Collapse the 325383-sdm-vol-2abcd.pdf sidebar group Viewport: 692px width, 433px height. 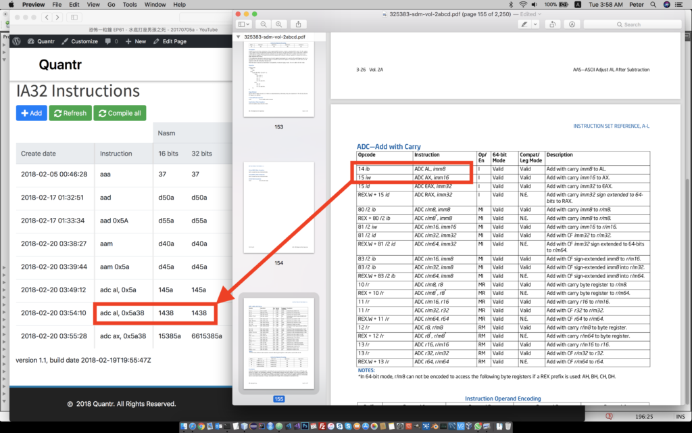[239, 37]
